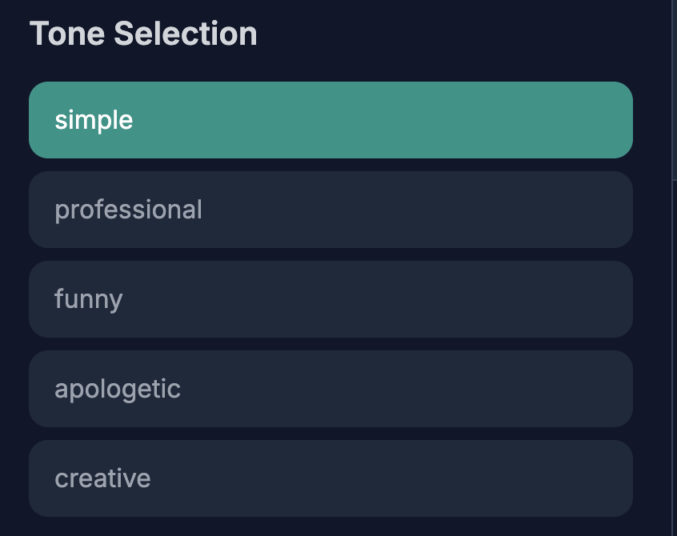The width and height of the screenshot is (677, 536).
Task: Activate the apologetic tone button
Action: (x=330, y=389)
